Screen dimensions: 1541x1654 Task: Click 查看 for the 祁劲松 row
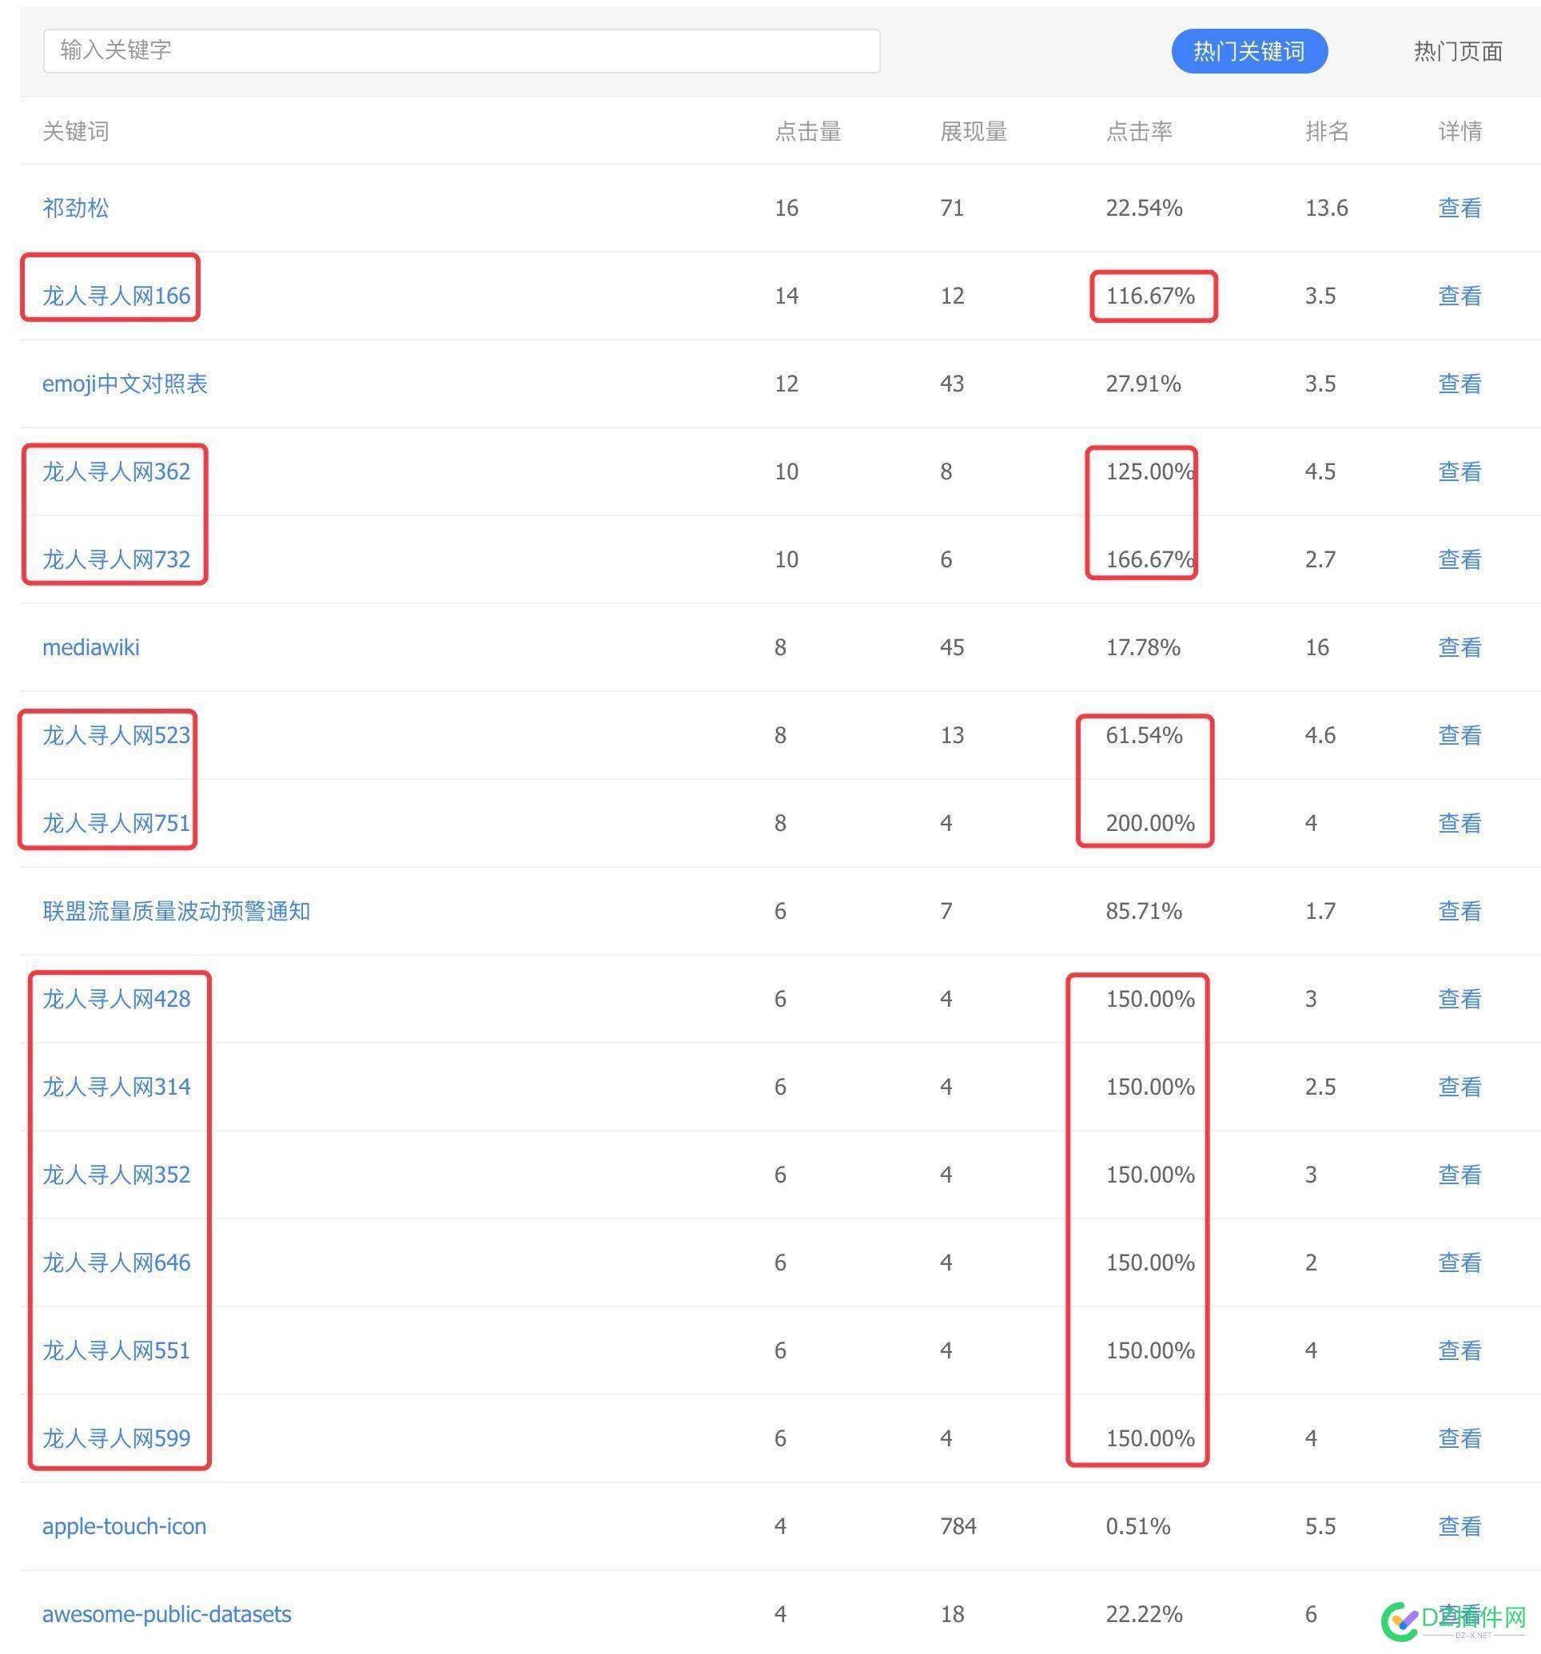coord(1459,208)
